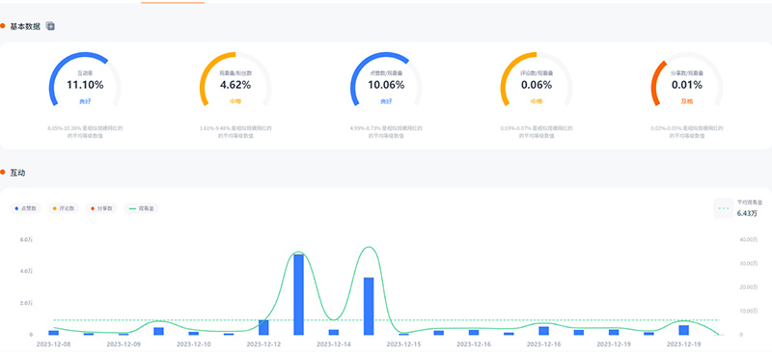Click the 互动率 11.10% gauge
Screen dimensions: 772x355
(x=85, y=79)
